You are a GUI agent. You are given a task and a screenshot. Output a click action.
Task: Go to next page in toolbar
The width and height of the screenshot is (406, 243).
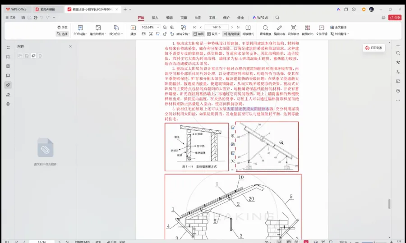pos(232,27)
